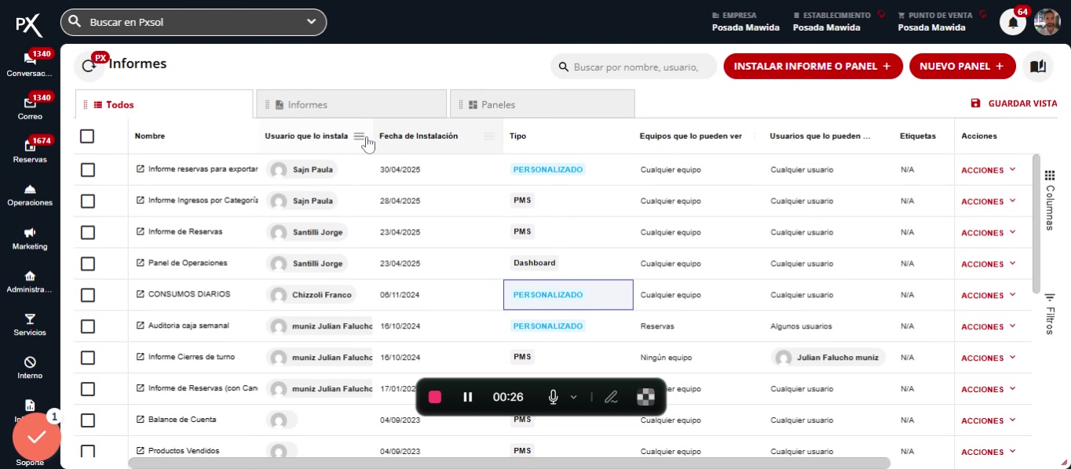Pause the screen recording
The image size is (1071, 469).
tap(468, 397)
